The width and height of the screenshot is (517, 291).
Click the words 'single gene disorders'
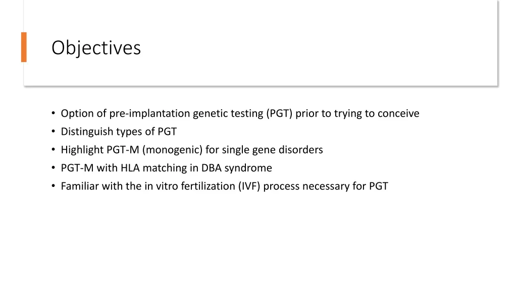pos(272,150)
